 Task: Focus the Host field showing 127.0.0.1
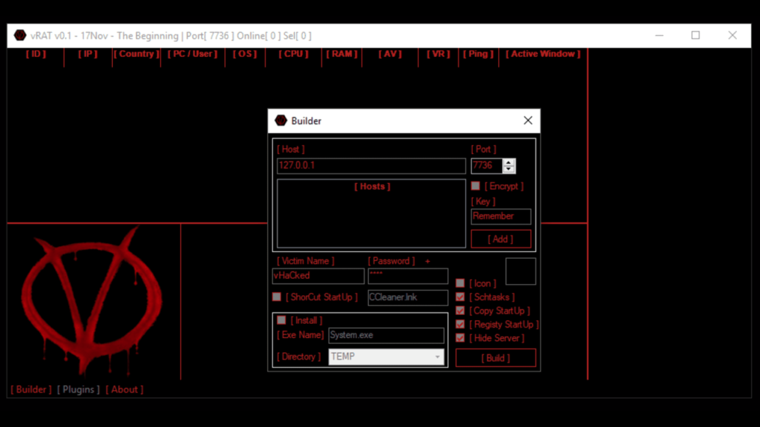[371, 165]
